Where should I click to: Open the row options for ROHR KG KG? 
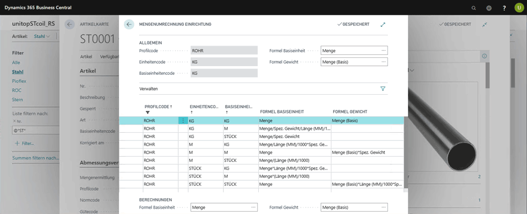pos(183,121)
